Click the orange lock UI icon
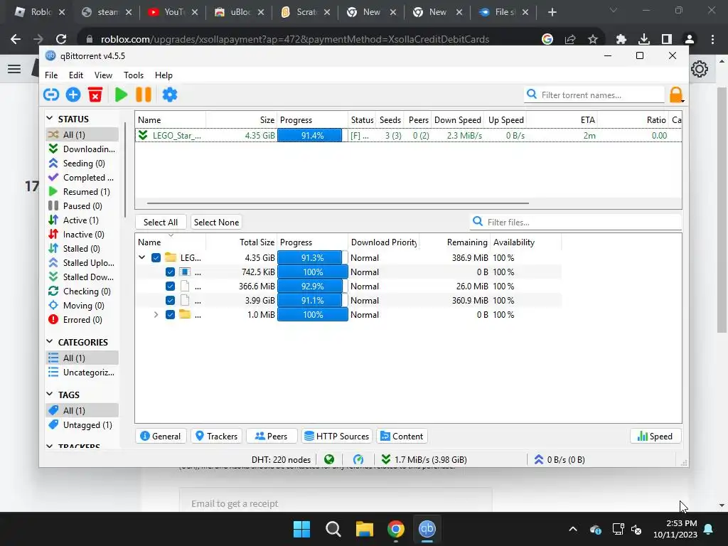Screen dimensions: 728x546 677,95
